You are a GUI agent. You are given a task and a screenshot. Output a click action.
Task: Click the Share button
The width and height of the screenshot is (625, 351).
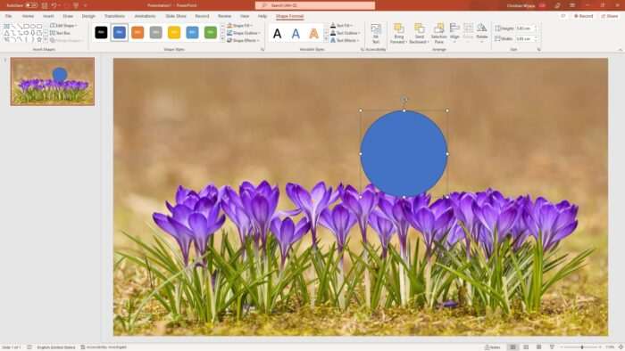click(610, 16)
